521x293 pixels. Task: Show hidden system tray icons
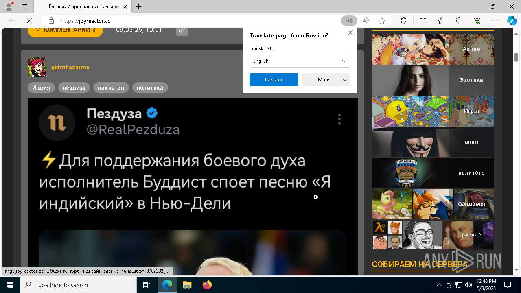click(x=439, y=285)
